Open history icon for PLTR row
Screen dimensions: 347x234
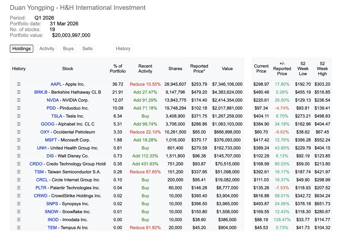19,188
